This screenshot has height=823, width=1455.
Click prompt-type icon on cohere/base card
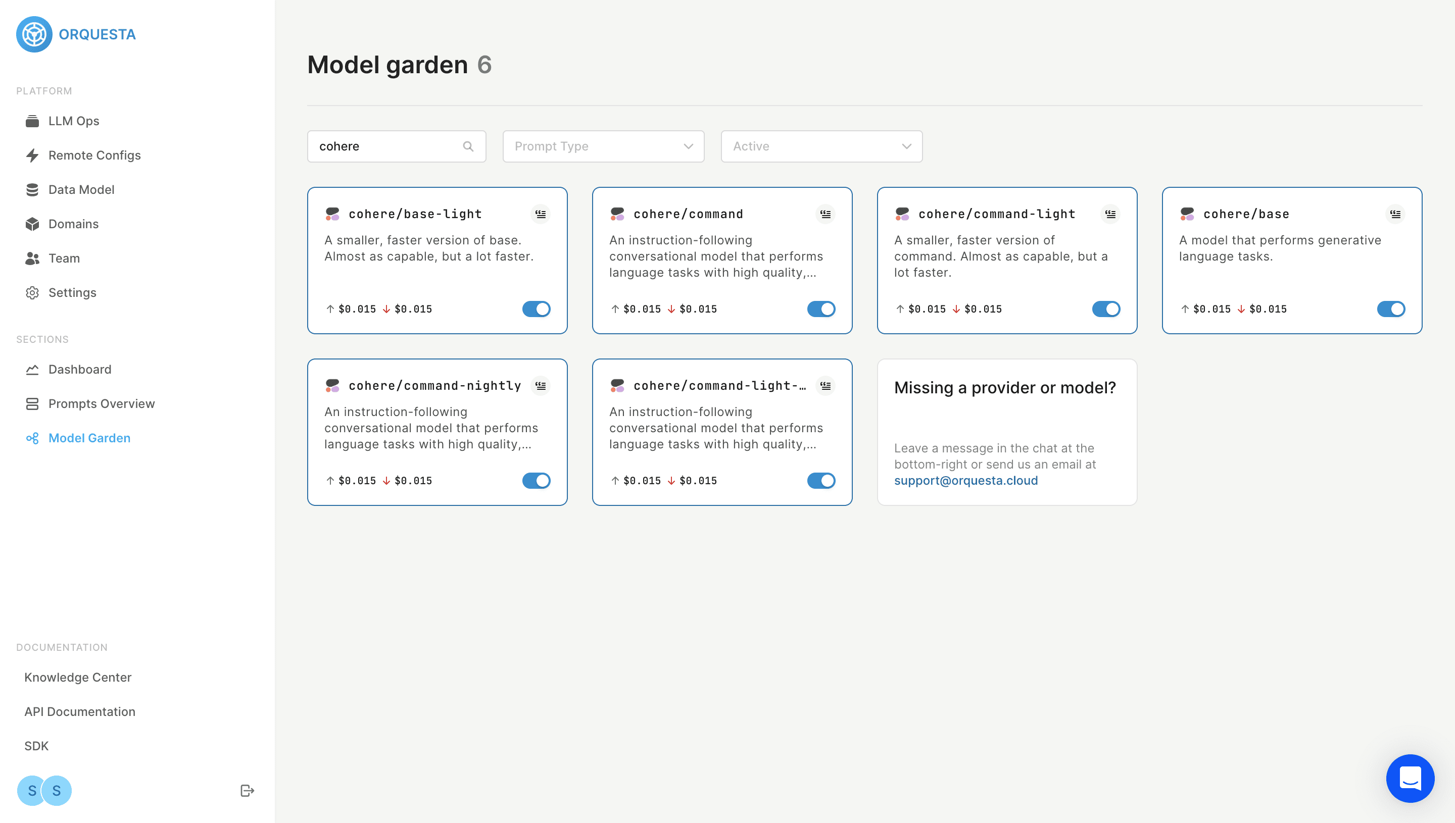1395,214
